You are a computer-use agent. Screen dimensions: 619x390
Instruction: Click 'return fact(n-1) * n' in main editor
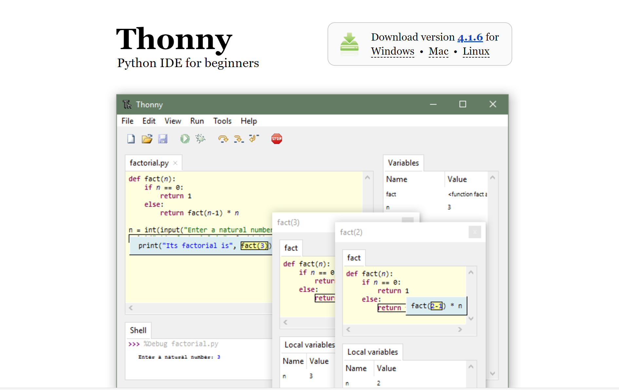click(x=199, y=213)
